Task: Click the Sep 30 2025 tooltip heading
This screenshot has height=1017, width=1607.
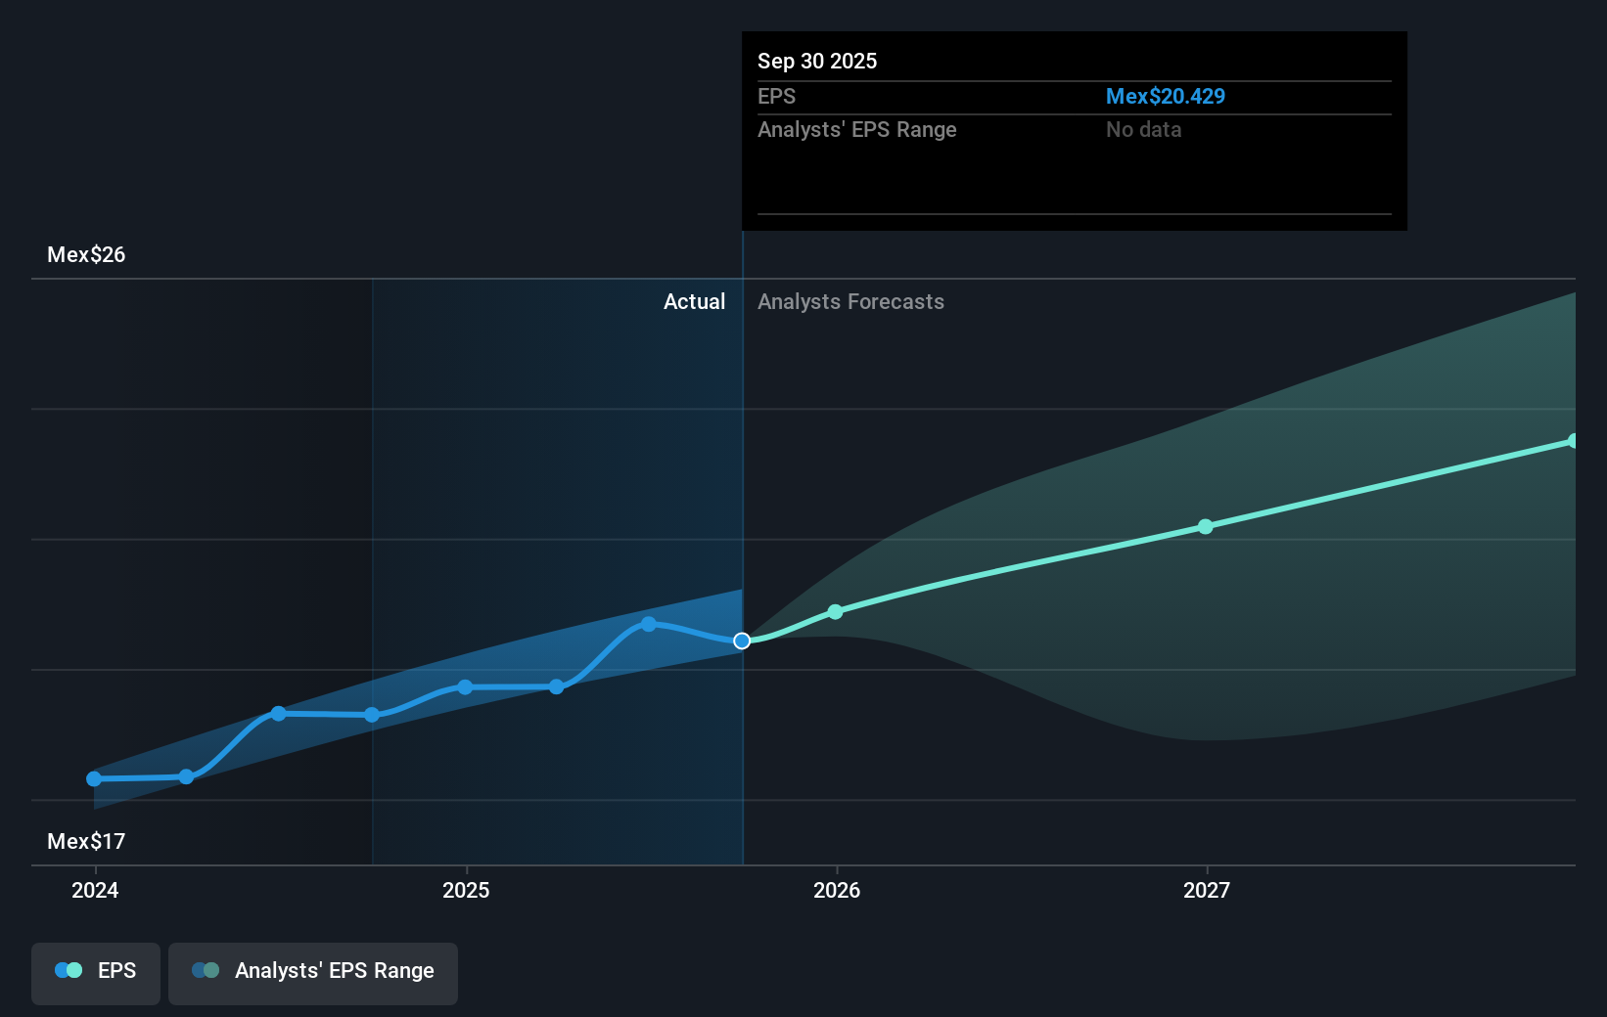Action: pyautogui.click(x=816, y=61)
